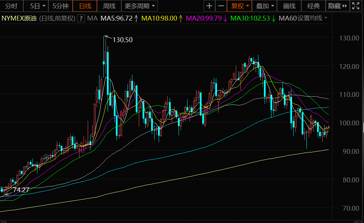Click the question mark help icon
This screenshot has width=364, height=223.
[81, 18]
